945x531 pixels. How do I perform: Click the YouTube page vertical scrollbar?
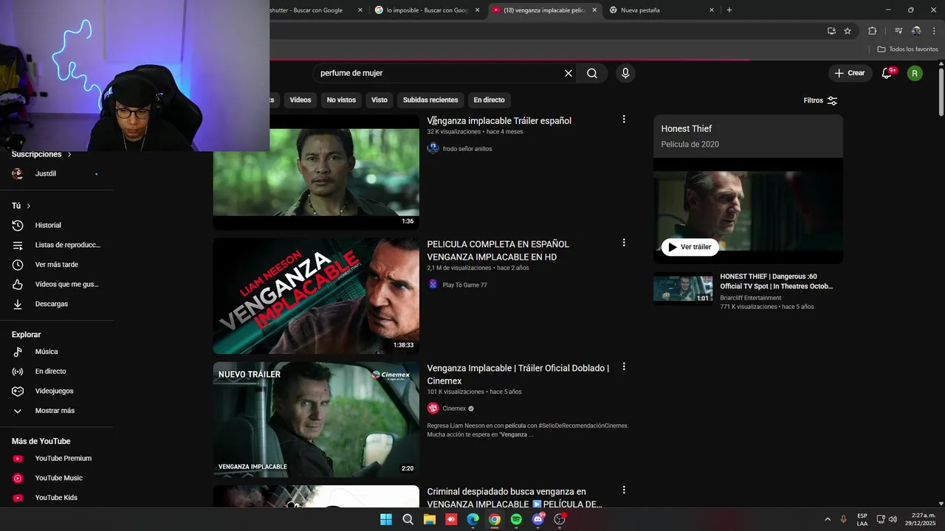point(941,92)
